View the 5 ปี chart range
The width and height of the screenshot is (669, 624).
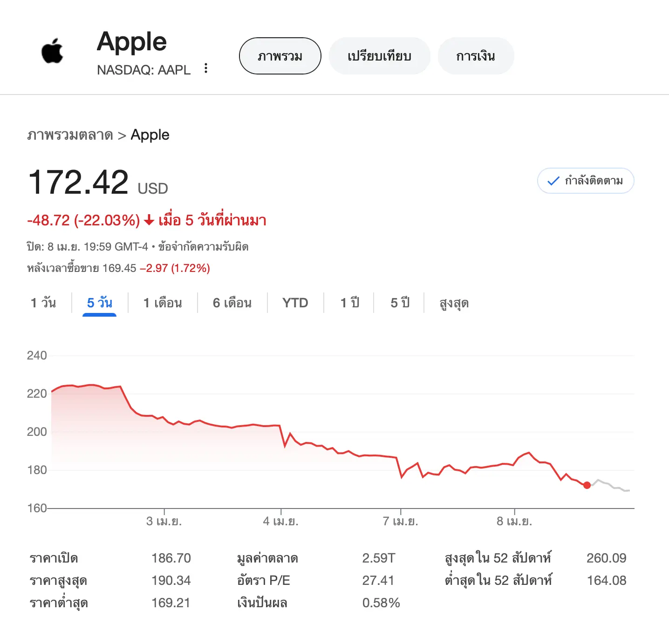400,303
